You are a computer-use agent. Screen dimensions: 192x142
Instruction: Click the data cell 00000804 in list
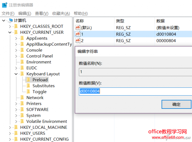coord(166,41)
